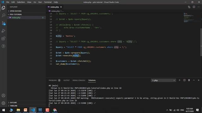
Task: Open Chrome from the taskbar
Action: click(x=55, y=110)
